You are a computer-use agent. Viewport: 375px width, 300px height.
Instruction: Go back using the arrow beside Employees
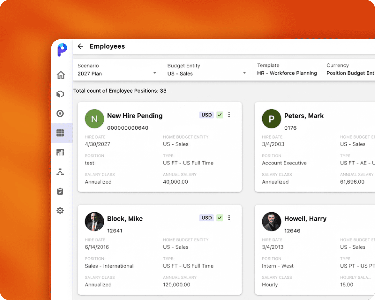tap(80, 46)
